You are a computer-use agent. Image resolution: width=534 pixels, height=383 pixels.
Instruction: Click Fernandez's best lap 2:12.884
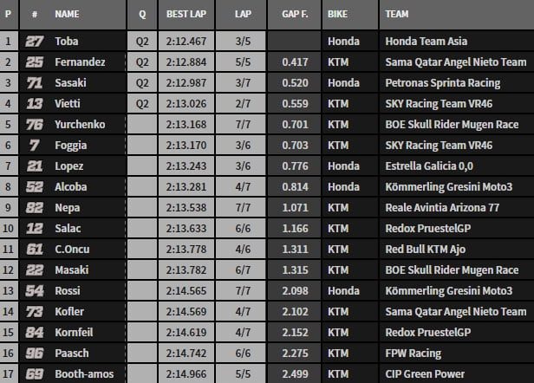[x=186, y=62]
